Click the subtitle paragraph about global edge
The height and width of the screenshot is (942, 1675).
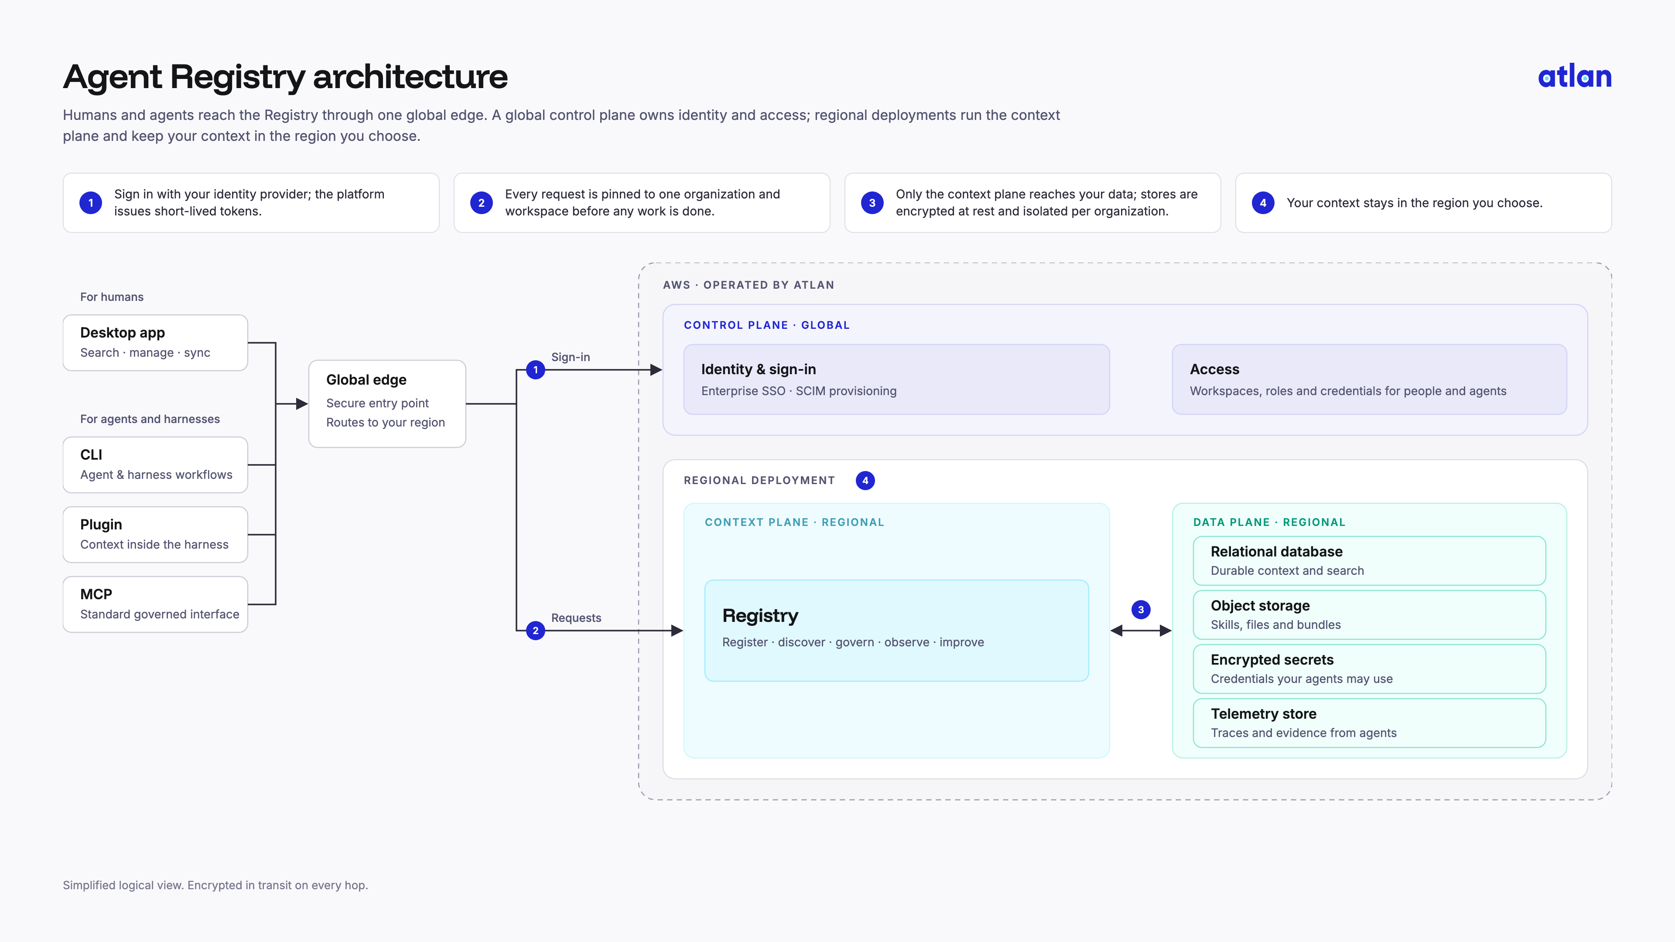[561, 126]
